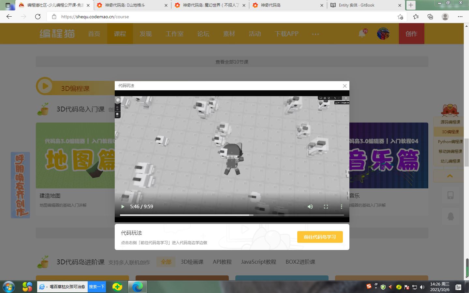Open the browser profile icon

445,17
